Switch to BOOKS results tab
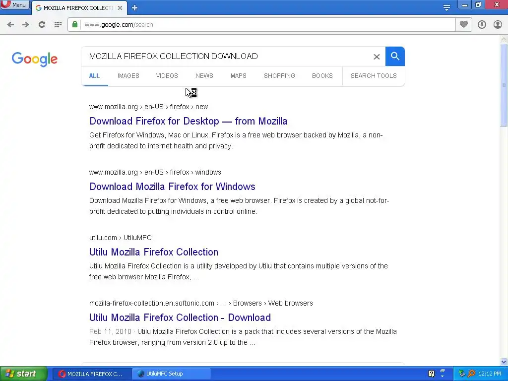The width and height of the screenshot is (508, 381). 322,76
